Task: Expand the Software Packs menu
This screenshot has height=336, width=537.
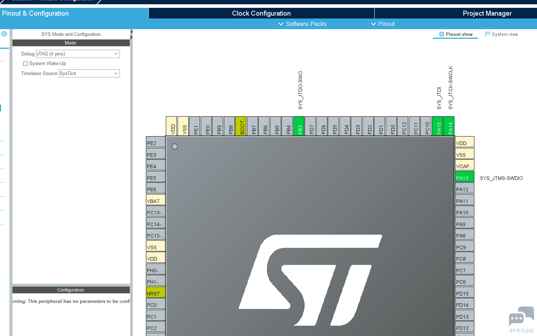Action: 302,24
